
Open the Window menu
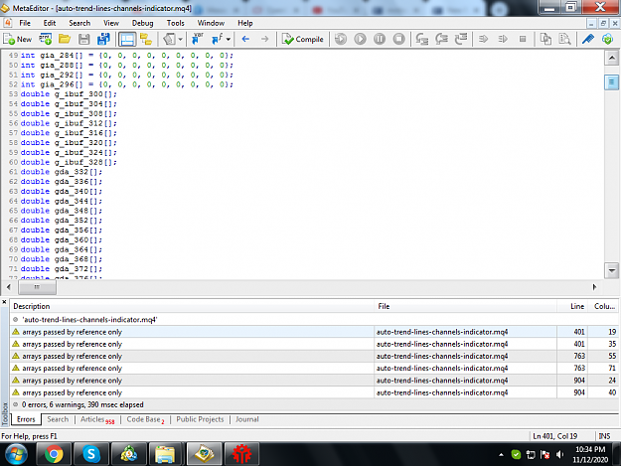pos(211,23)
